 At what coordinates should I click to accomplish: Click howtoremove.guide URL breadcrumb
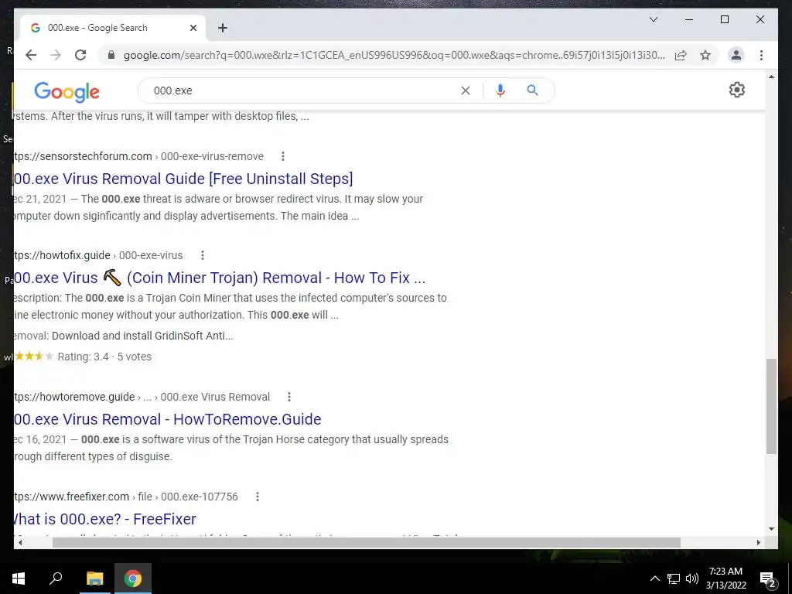[142, 397]
